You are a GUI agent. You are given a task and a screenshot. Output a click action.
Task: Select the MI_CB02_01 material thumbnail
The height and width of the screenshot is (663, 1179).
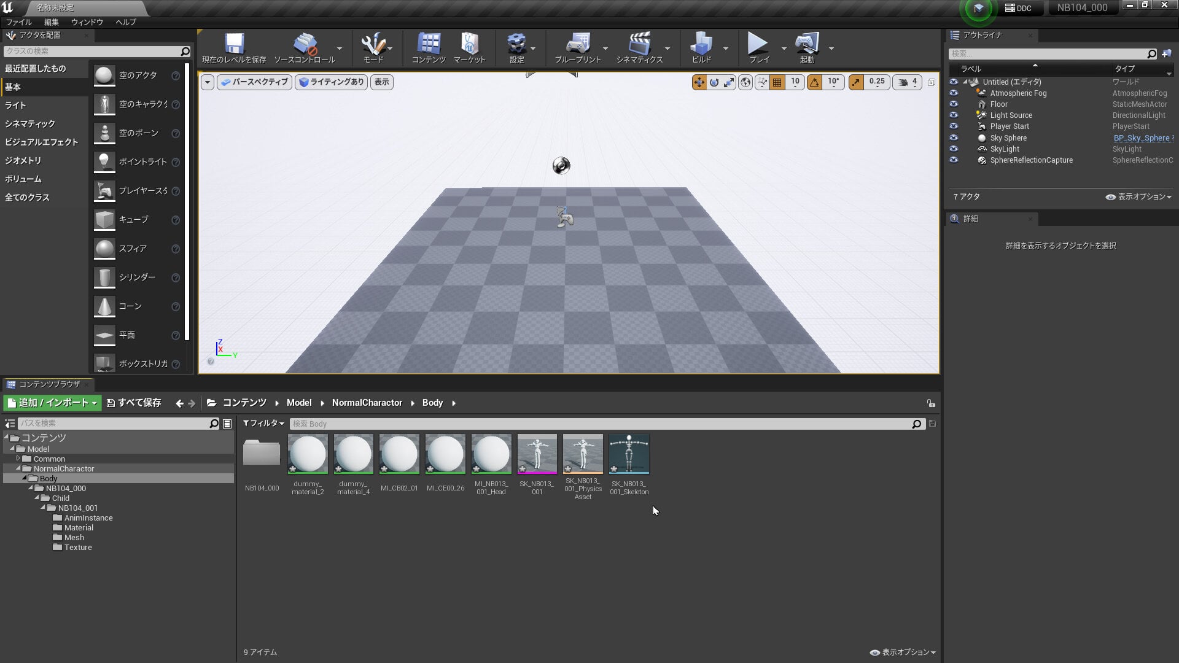tap(399, 454)
